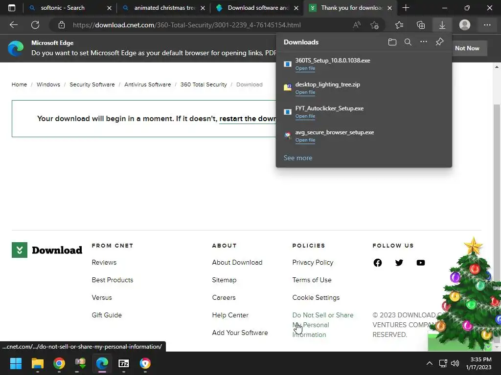Viewport: 501px width, 375px height.
Task: Open 7-Zip from the taskbar
Action: [x=124, y=363]
